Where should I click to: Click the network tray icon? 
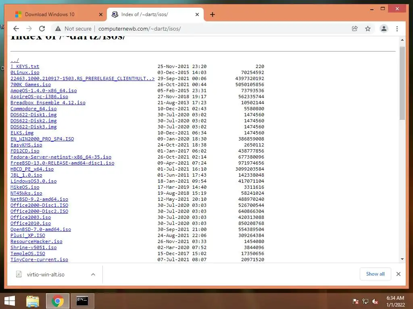pyautogui.click(x=365, y=301)
